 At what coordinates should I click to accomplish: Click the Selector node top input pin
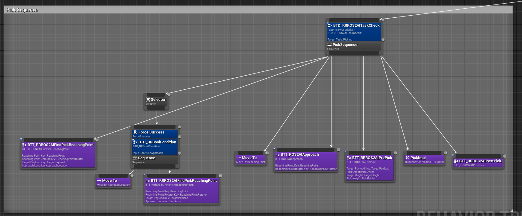(x=156, y=94)
